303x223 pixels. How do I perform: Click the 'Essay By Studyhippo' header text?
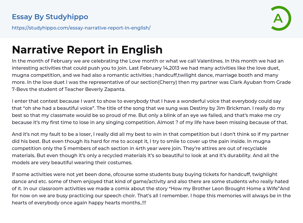coord(50,17)
